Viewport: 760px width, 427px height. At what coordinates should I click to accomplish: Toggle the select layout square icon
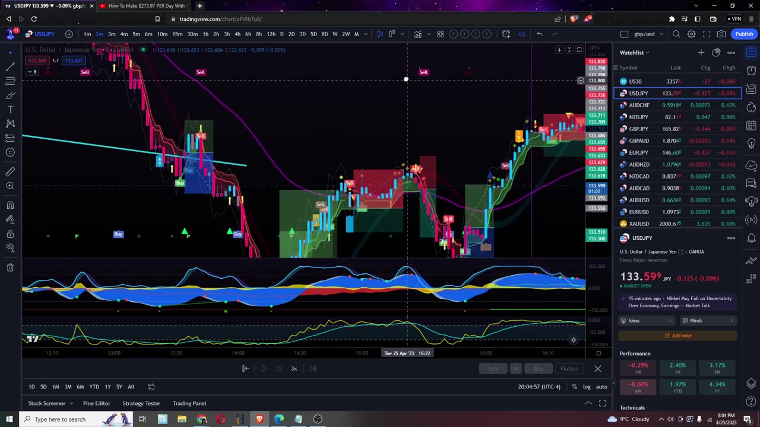click(x=624, y=34)
